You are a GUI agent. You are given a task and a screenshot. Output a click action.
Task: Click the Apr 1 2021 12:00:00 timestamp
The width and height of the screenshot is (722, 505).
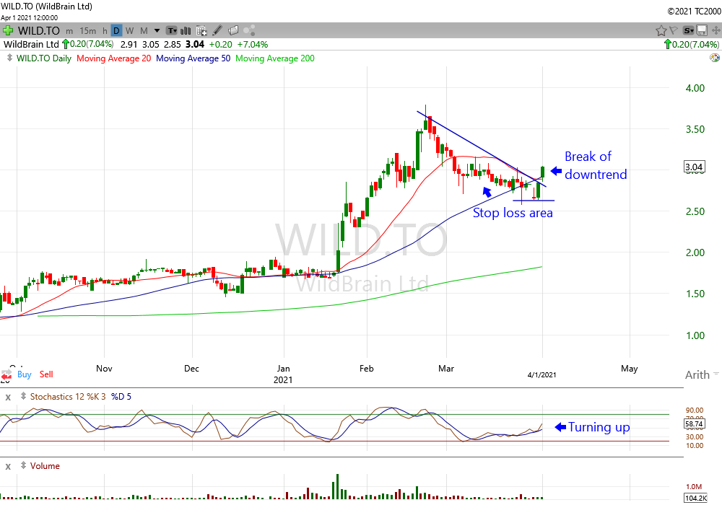click(30, 18)
